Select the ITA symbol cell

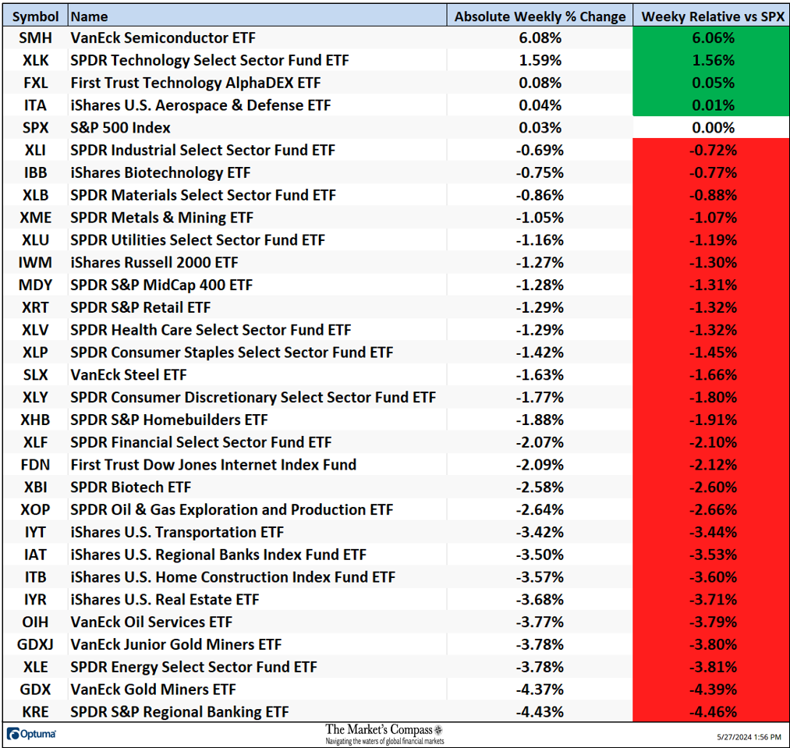pyautogui.click(x=35, y=105)
